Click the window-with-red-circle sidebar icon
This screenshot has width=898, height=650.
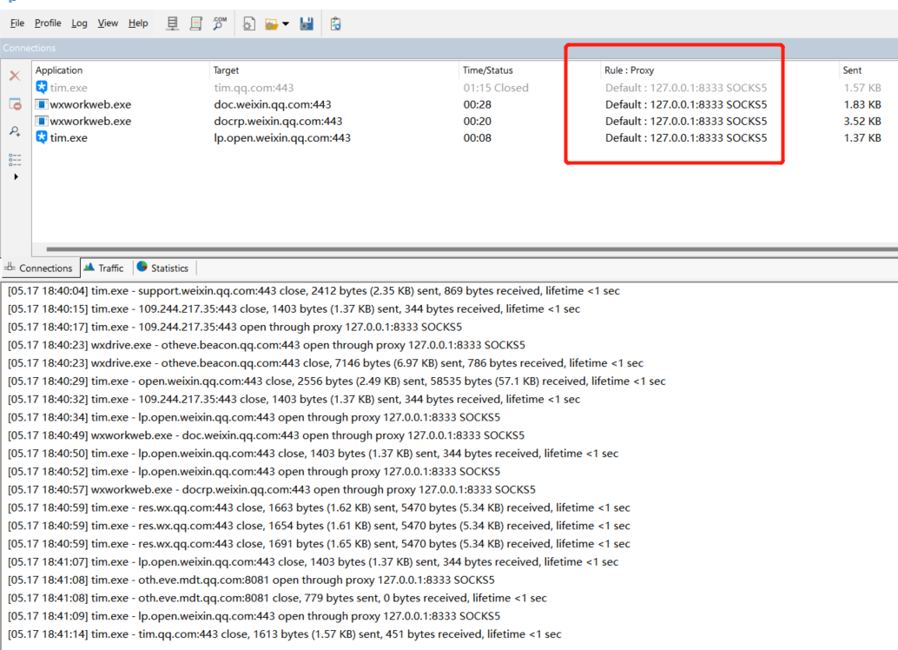tap(15, 104)
